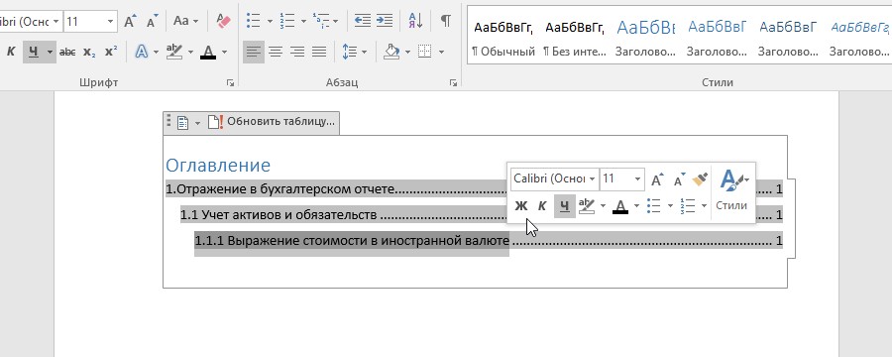Justify text alignment
This screenshot has width=892, height=357.
tap(319, 52)
